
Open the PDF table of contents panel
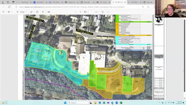[3, 12]
